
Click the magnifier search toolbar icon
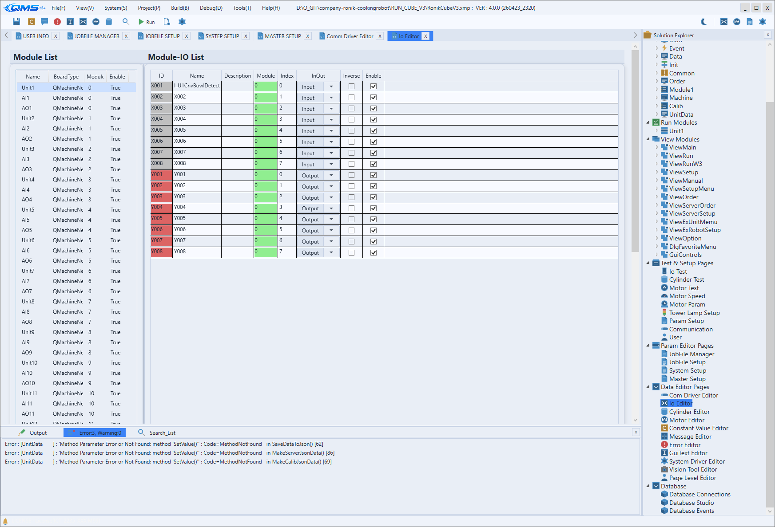(126, 22)
